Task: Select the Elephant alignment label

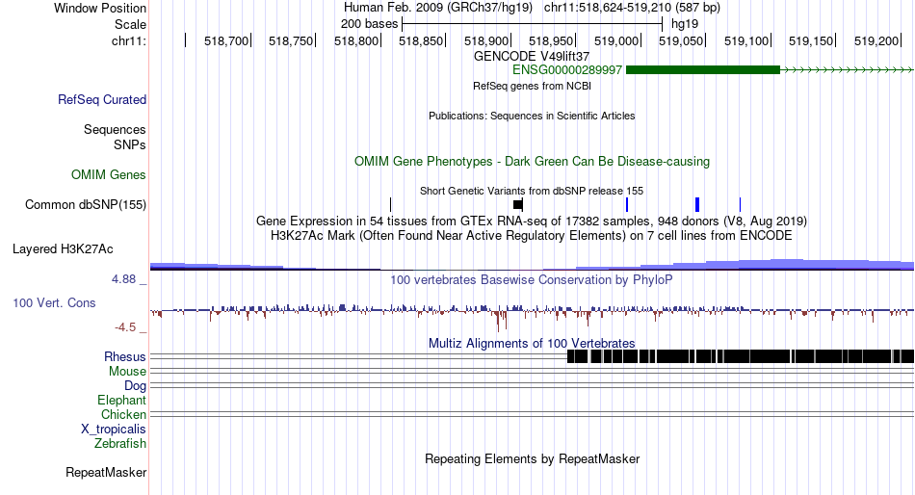Action: click(121, 400)
